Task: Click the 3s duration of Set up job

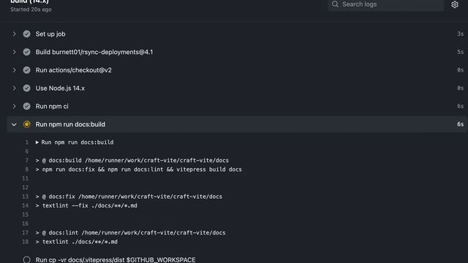Action: (x=460, y=34)
